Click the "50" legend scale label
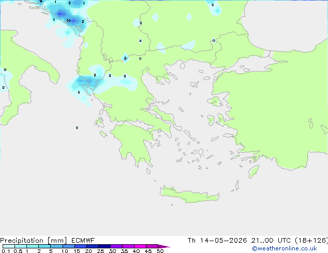This screenshot has width=328, height=253. coord(160,251)
